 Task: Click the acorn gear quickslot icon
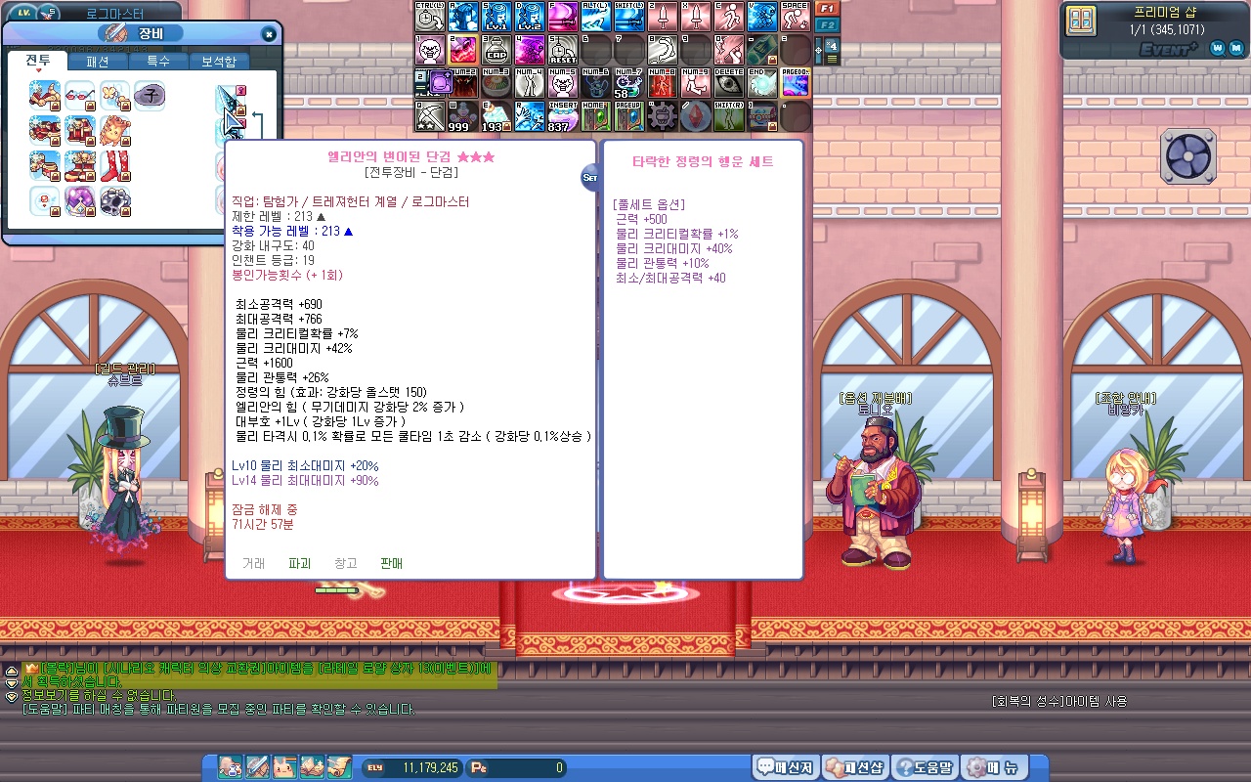pyautogui.click(x=662, y=116)
